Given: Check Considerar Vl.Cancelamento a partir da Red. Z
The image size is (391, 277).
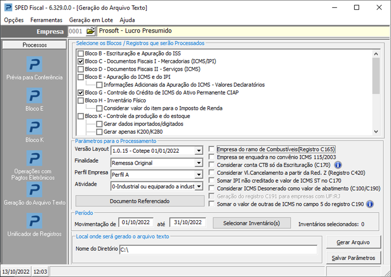Looking at the screenshot, I should [211, 173].
